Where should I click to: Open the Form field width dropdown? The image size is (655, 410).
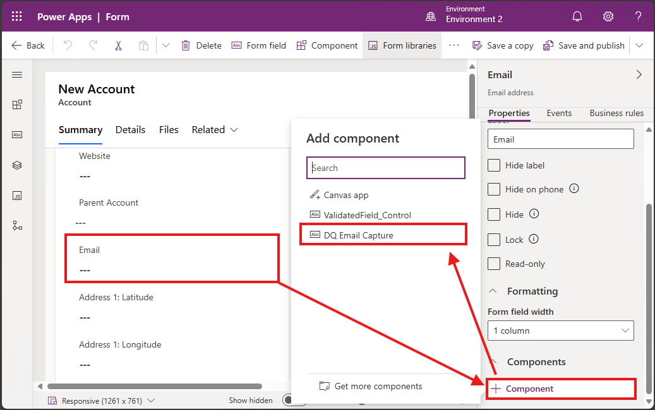tap(561, 331)
